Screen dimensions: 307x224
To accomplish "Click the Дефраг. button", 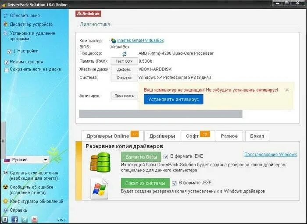I will 124,69.
